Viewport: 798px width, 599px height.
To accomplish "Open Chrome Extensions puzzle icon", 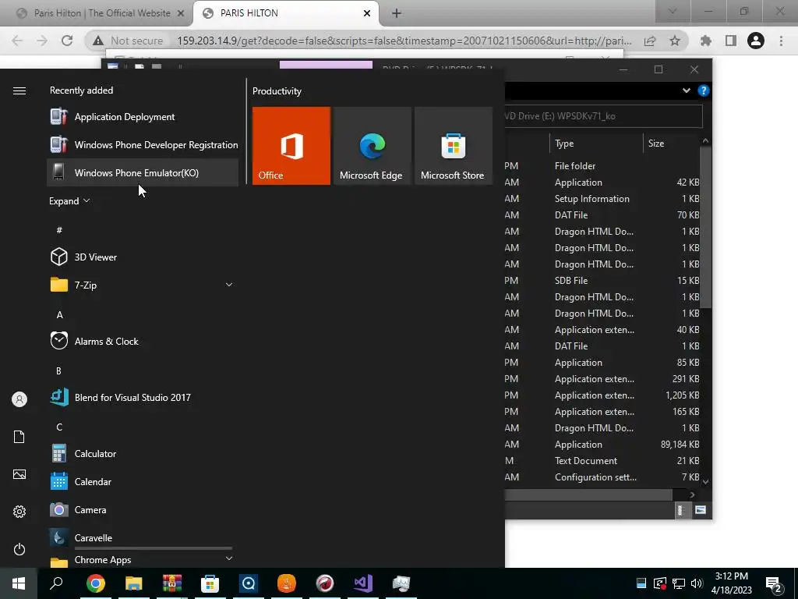I will 706,41.
